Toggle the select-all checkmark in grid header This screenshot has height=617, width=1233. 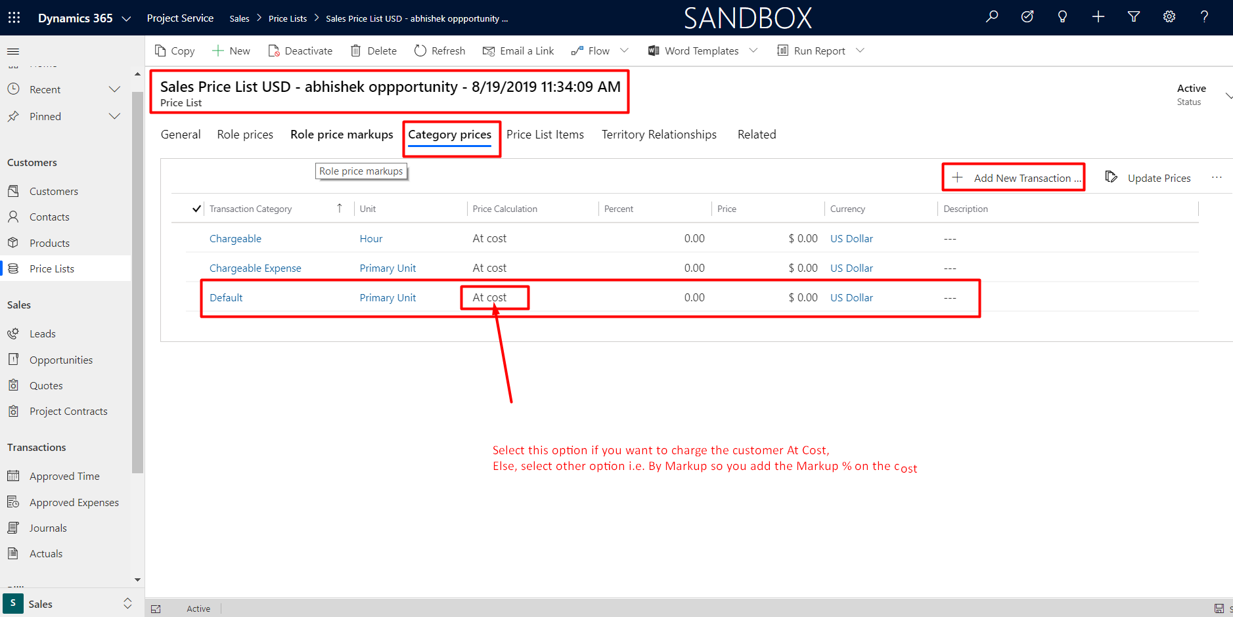196,209
